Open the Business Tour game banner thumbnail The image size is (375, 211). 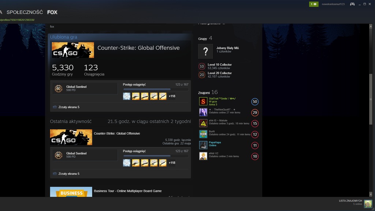pos(71,192)
